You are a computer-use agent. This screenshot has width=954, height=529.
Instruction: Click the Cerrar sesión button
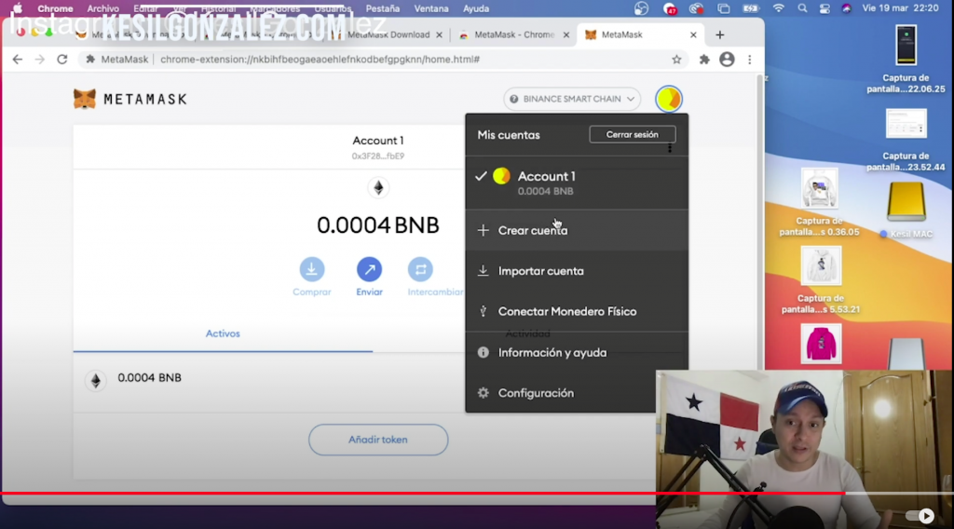(632, 135)
